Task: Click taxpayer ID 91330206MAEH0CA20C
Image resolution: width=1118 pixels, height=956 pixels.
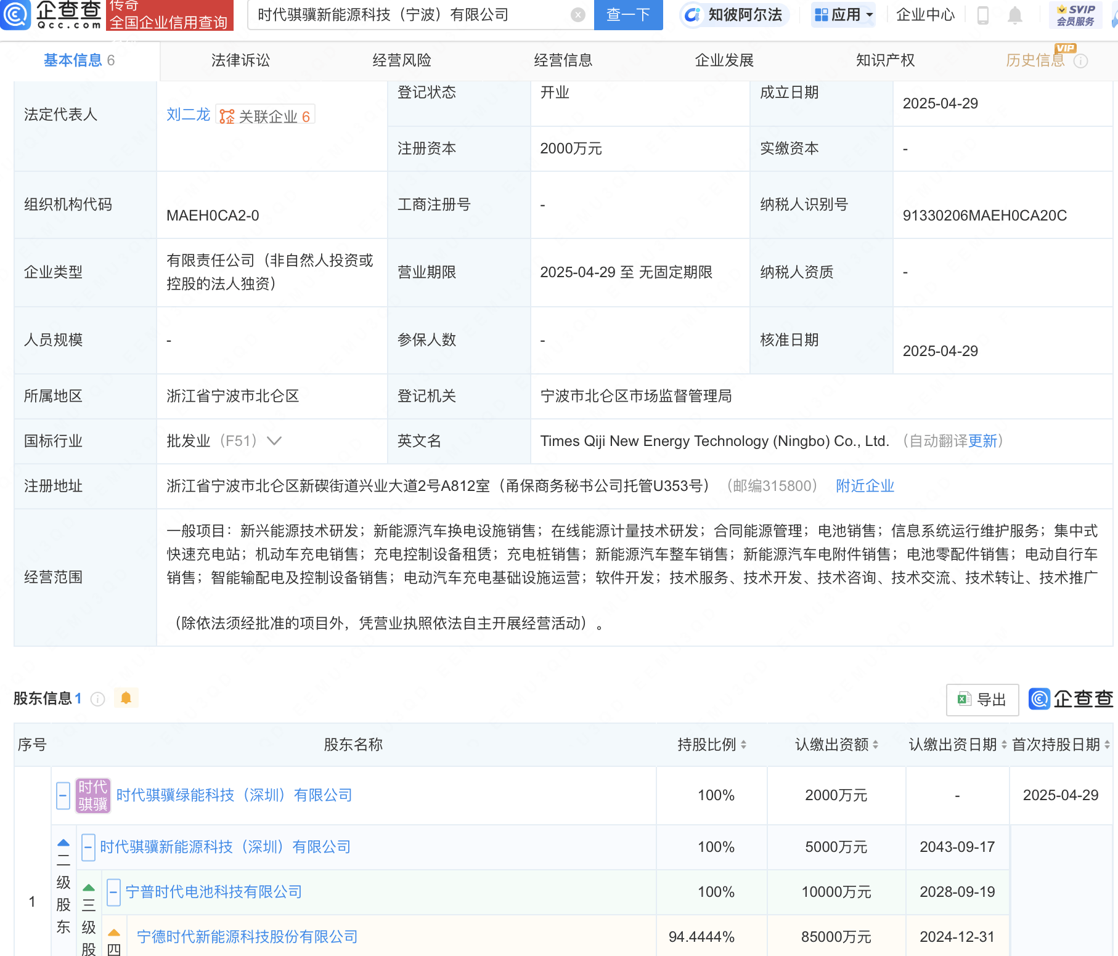Action: point(984,216)
